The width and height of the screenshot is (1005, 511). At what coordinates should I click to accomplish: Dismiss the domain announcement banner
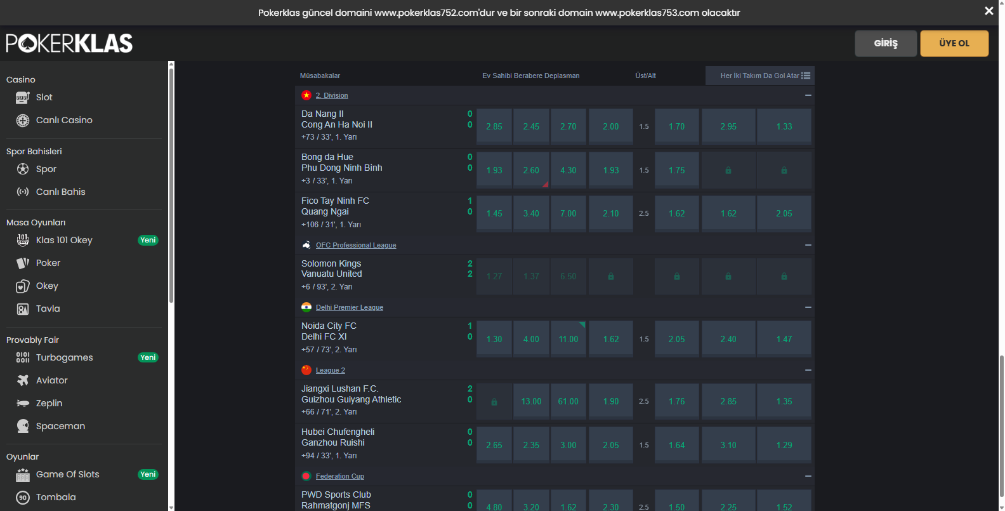(x=989, y=11)
